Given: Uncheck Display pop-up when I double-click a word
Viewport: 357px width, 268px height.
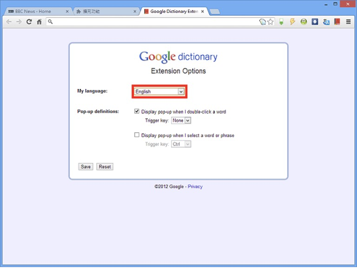Looking at the screenshot, I should pyautogui.click(x=137, y=111).
